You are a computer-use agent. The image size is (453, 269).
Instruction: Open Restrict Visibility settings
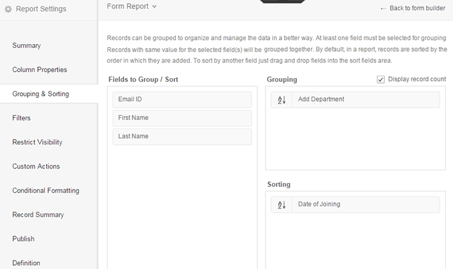[x=37, y=142]
